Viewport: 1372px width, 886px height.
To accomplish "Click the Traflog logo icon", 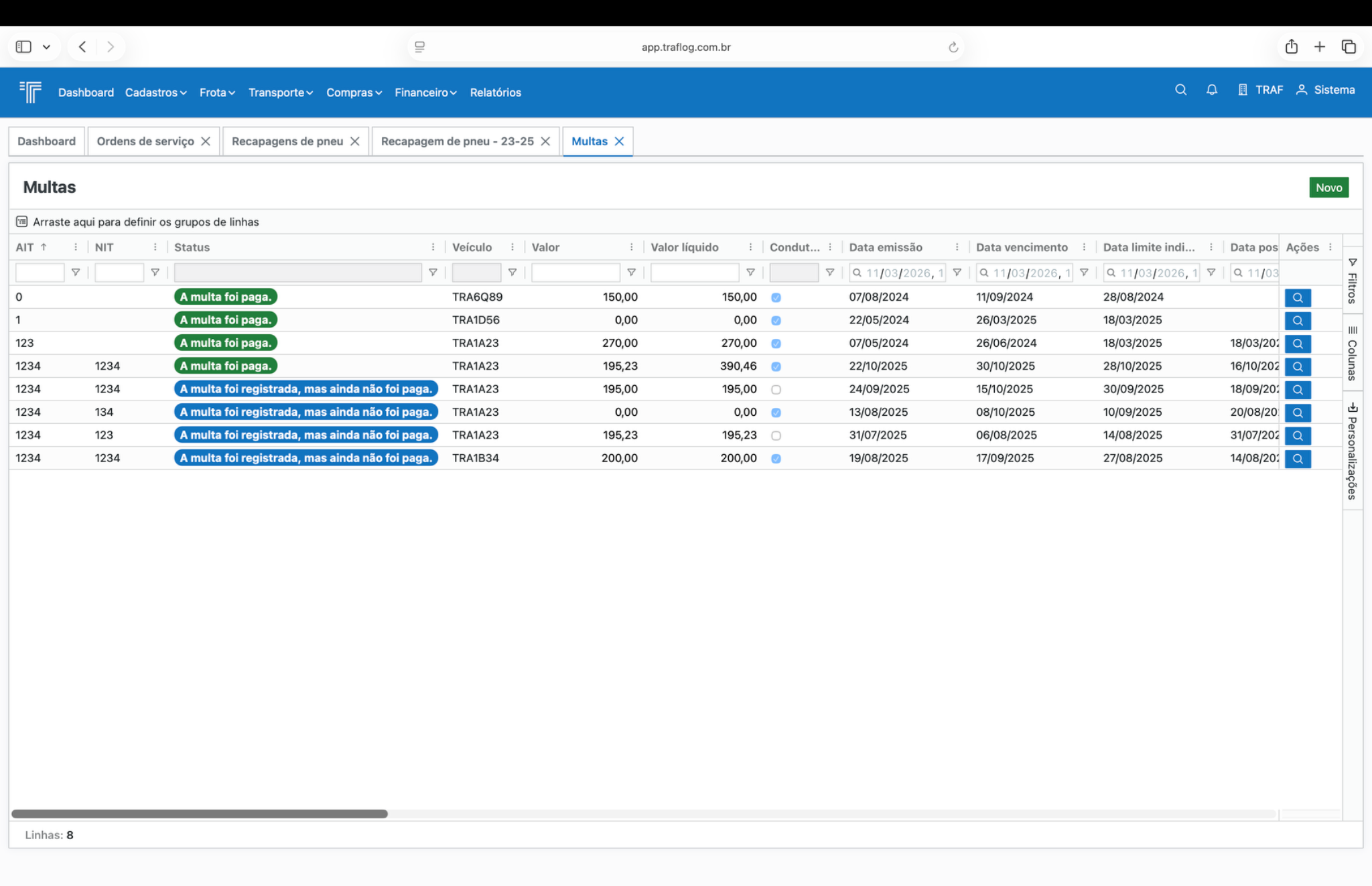I will pyautogui.click(x=31, y=92).
